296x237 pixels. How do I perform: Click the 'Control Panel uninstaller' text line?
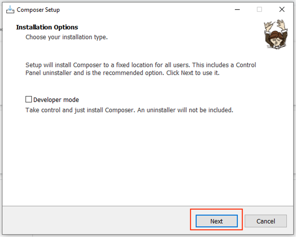tap(122, 73)
